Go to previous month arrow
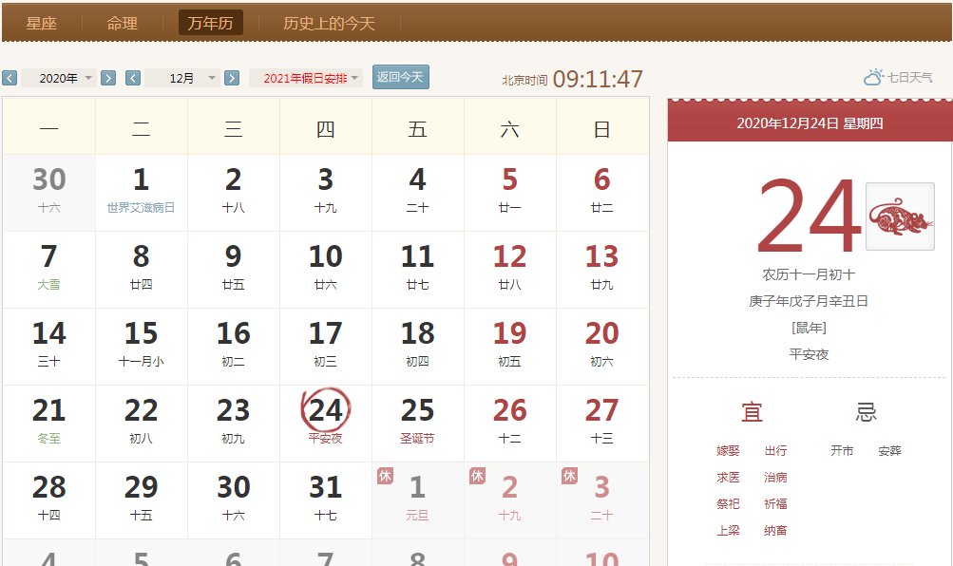 pyautogui.click(x=133, y=78)
